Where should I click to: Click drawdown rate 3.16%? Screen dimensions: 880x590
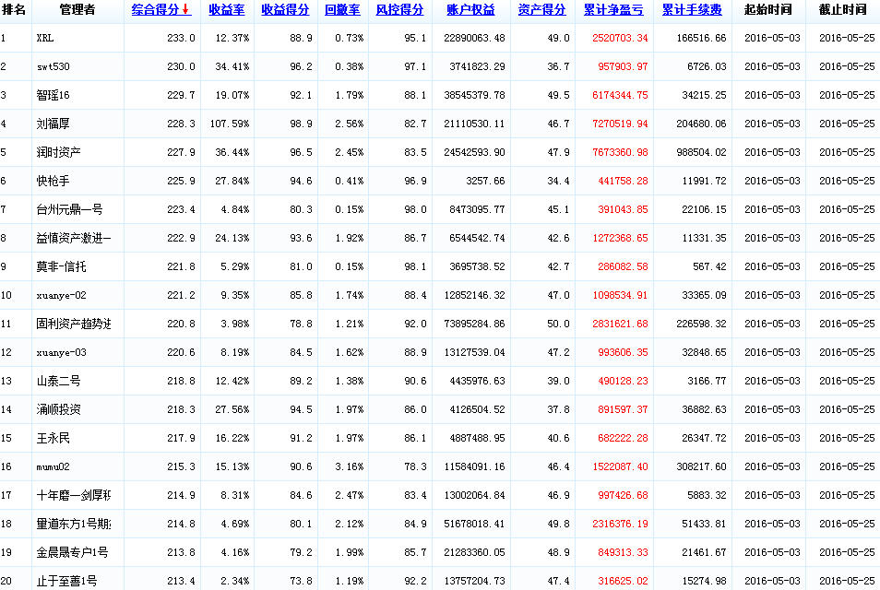click(349, 467)
